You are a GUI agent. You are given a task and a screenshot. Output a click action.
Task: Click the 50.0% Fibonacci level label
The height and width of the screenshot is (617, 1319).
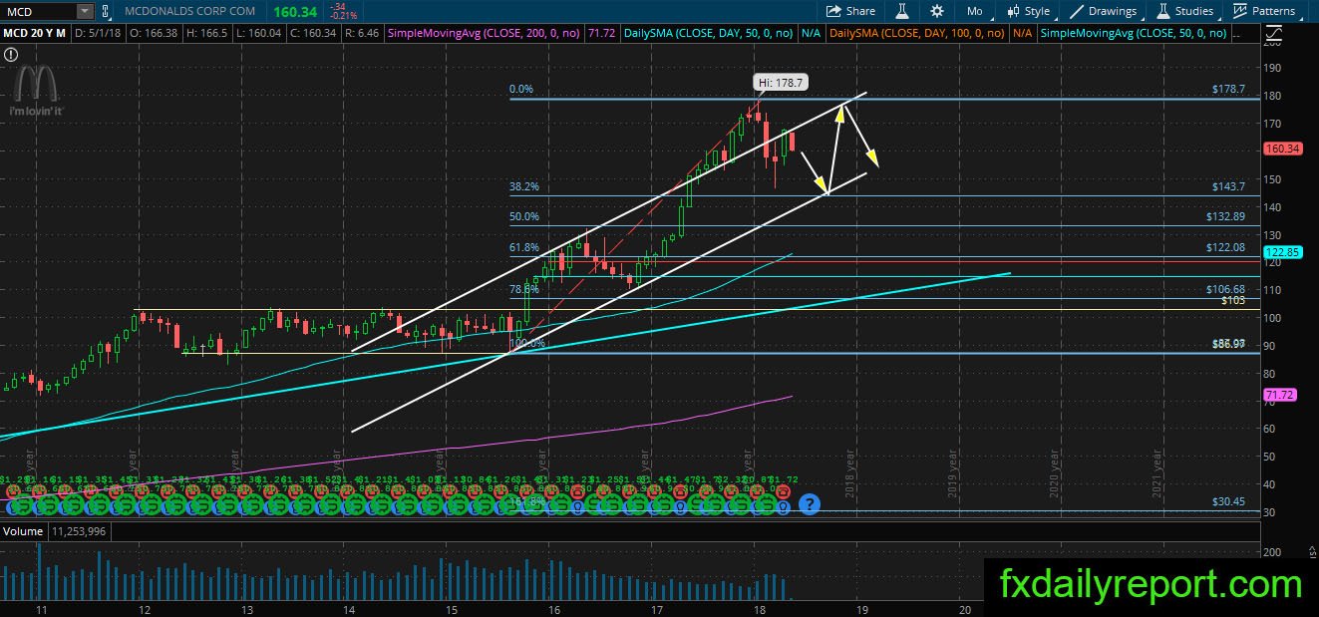524,216
